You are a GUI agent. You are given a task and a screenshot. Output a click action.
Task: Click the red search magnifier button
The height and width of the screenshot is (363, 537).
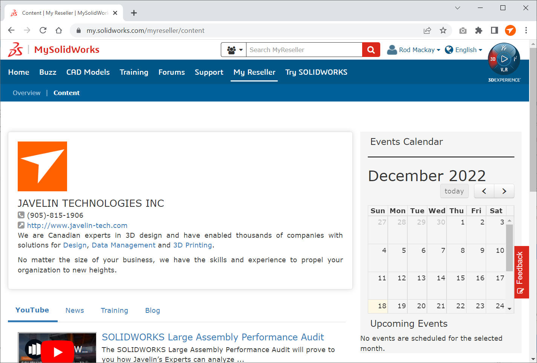coord(371,50)
